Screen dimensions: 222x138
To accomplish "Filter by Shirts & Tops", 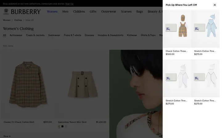I will coord(148,35).
